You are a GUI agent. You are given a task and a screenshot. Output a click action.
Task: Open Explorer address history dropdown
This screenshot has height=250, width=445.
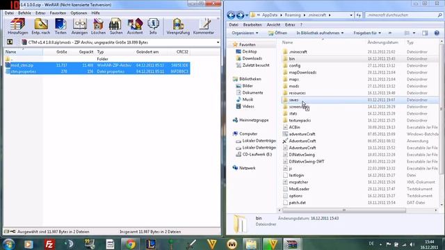351,15
